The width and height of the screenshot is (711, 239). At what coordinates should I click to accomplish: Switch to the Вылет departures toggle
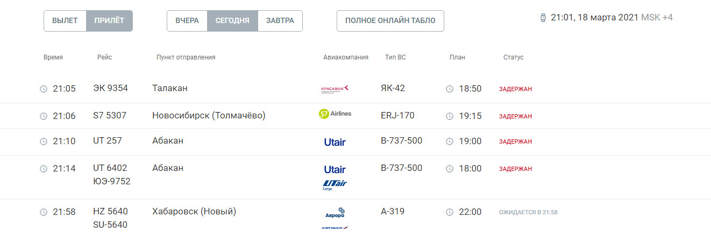(x=65, y=21)
